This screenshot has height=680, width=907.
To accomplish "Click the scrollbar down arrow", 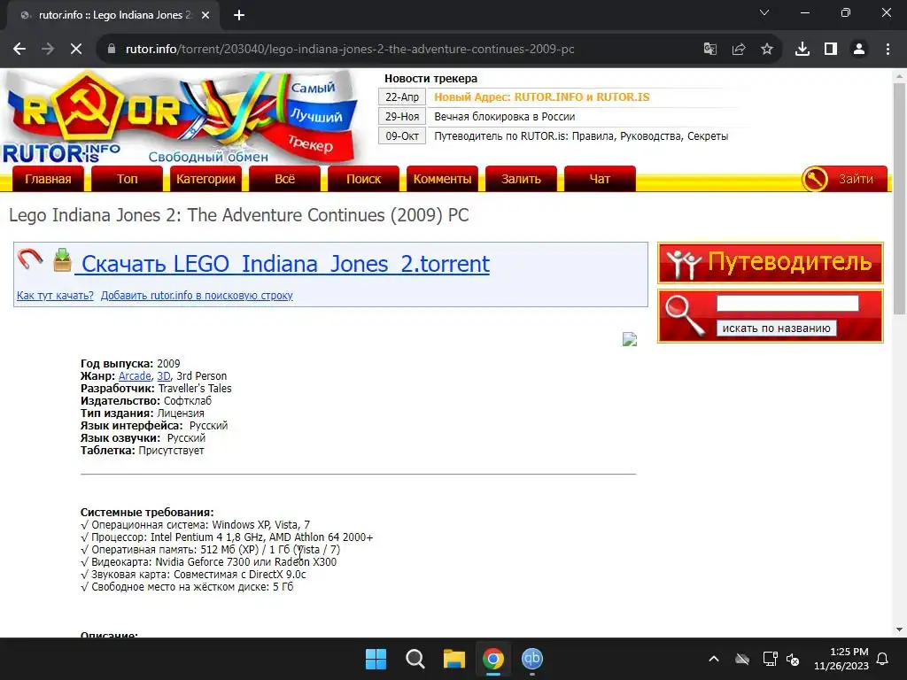I will pos(899,630).
